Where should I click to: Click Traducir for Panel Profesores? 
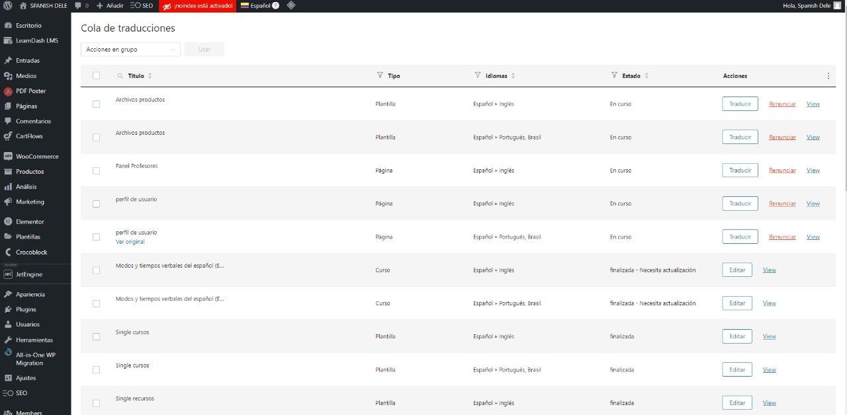click(x=740, y=170)
